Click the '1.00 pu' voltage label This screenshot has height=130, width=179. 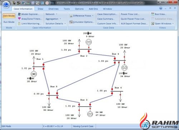102,91
